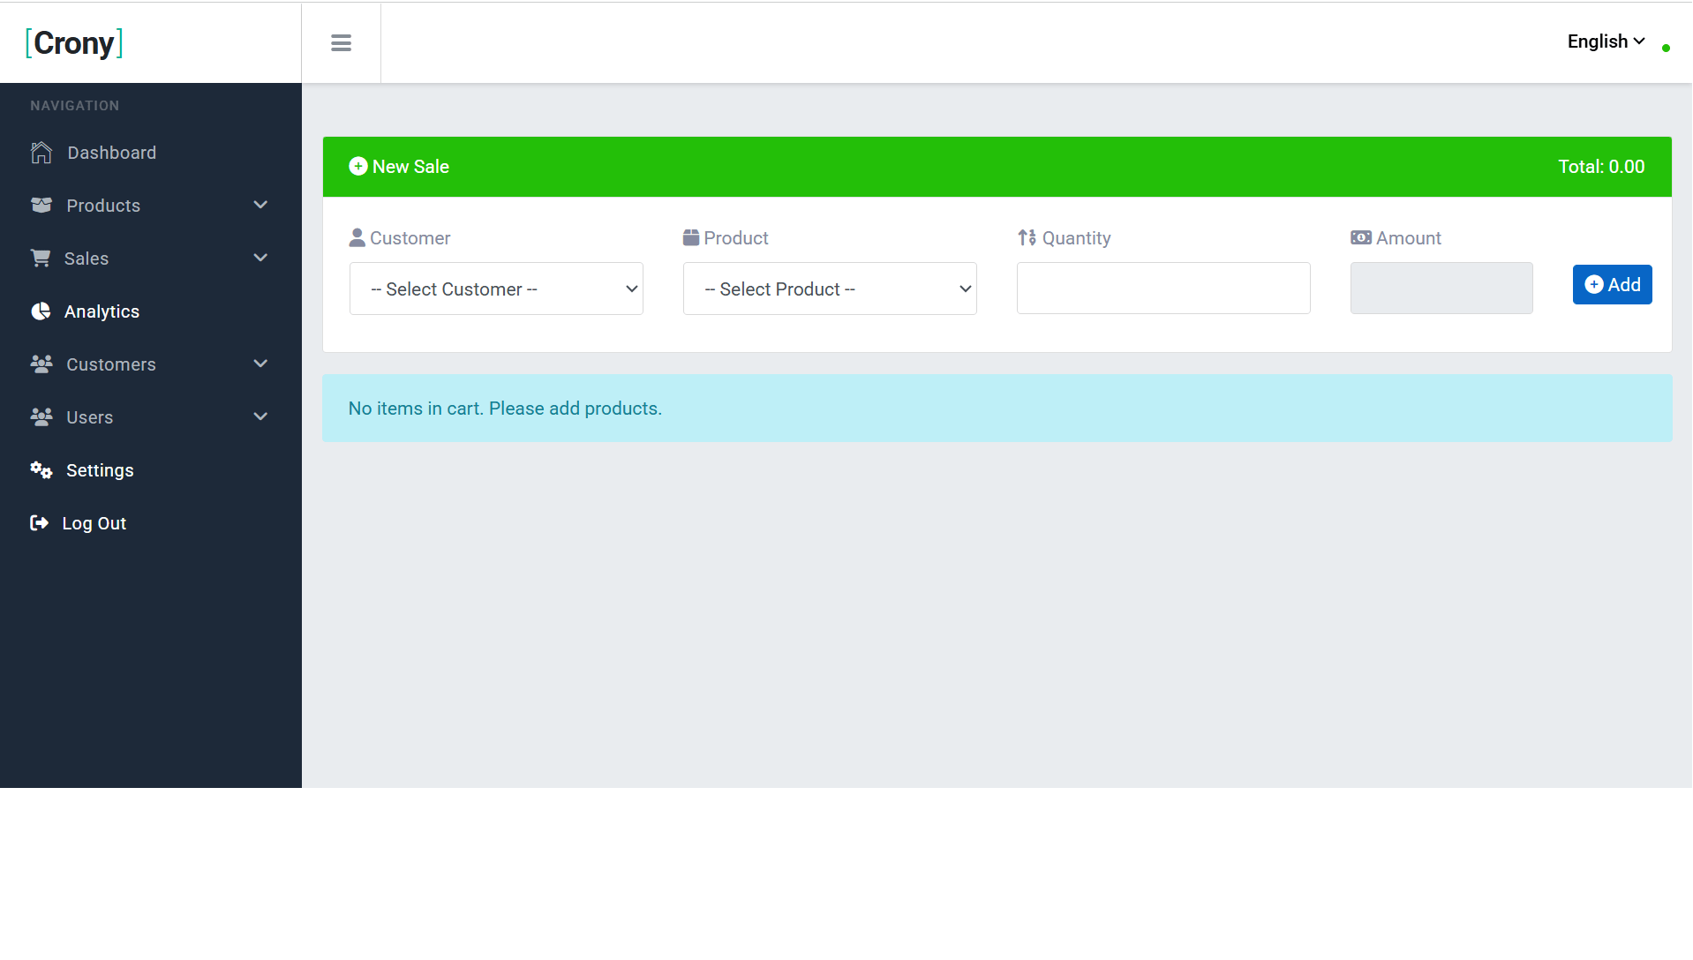Click the Amount field label
This screenshot has width=1693, height=960.
click(1408, 238)
